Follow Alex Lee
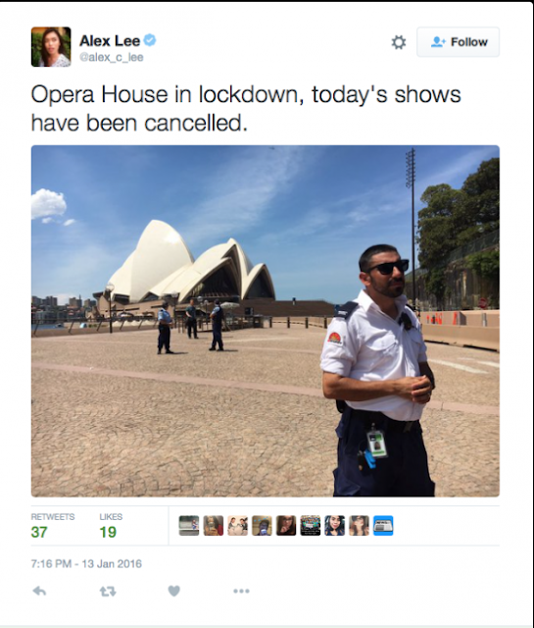534x628 pixels. pyautogui.click(x=458, y=42)
